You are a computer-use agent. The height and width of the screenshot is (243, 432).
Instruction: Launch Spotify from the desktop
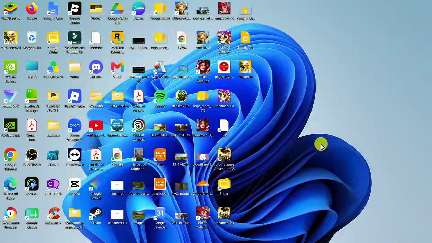pyautogui.click(x=160, y=96)
